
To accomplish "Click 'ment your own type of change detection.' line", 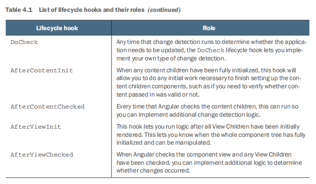I will pyautogui.click(x=171, y=58).
